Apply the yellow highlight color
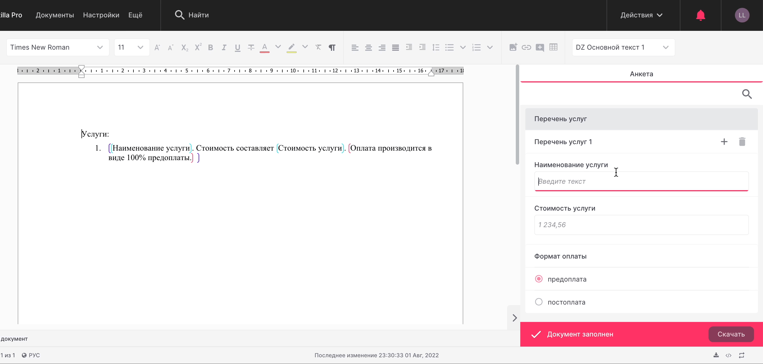 (291, 48)
